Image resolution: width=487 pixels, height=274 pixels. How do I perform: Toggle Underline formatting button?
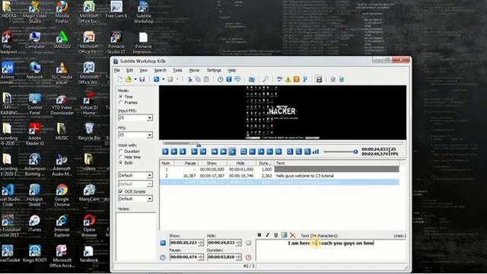275,235
